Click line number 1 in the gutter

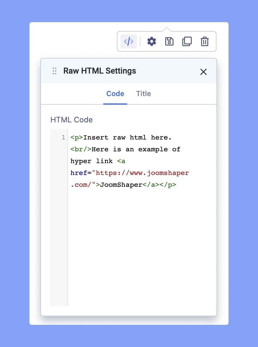coord(63,137)
